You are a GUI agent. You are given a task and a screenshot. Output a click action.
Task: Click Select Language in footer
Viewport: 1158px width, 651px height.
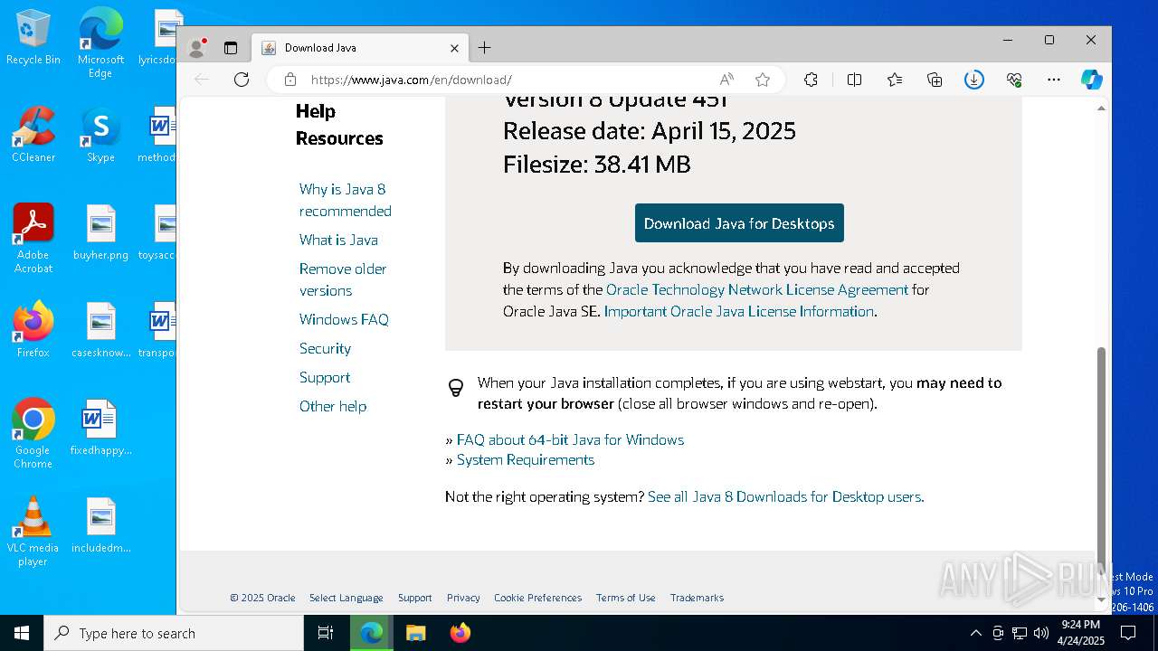pos(346,598)
